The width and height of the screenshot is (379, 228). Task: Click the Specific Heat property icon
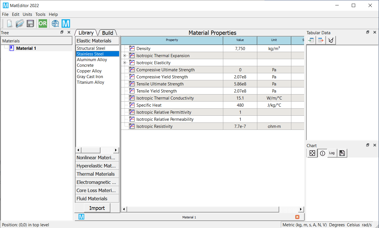point(132,105)
